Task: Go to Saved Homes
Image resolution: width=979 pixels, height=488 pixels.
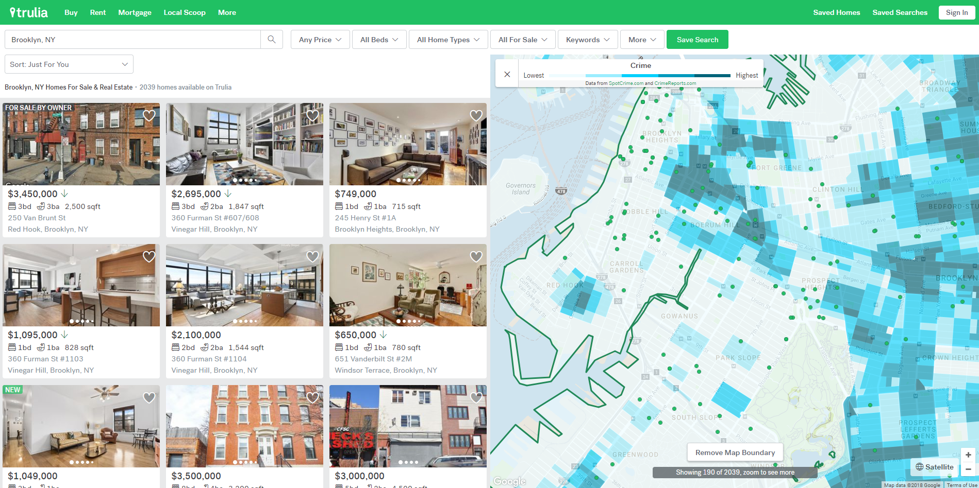Action: (837, 12)
